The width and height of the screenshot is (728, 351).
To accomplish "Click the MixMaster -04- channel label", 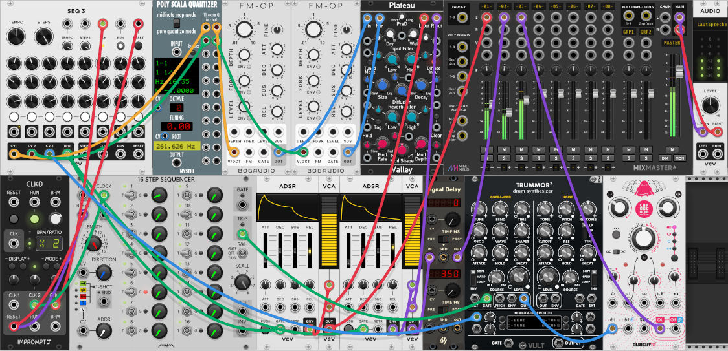I will (539, 6).
